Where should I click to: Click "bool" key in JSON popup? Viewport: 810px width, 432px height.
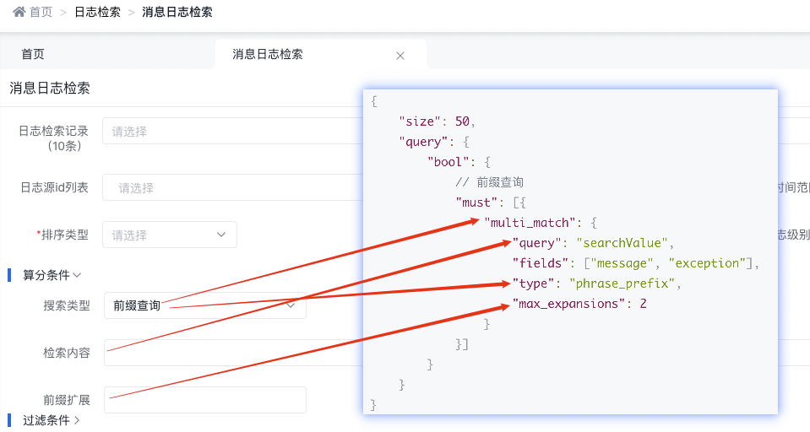point(448,162)
